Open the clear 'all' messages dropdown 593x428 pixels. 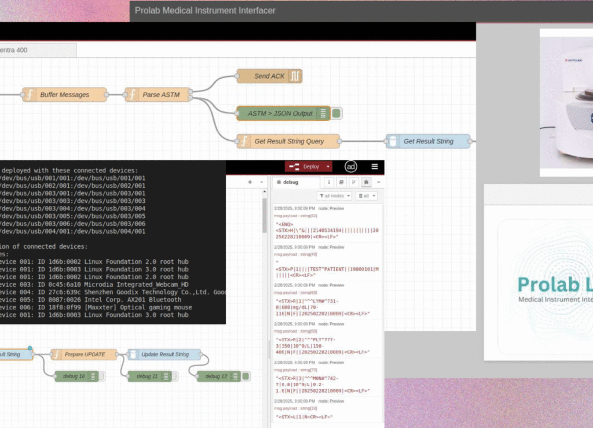(366, 196)
